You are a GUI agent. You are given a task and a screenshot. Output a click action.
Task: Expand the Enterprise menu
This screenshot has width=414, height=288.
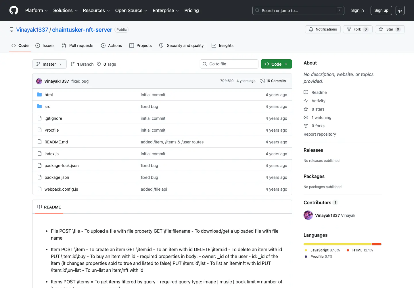(166, 10)
